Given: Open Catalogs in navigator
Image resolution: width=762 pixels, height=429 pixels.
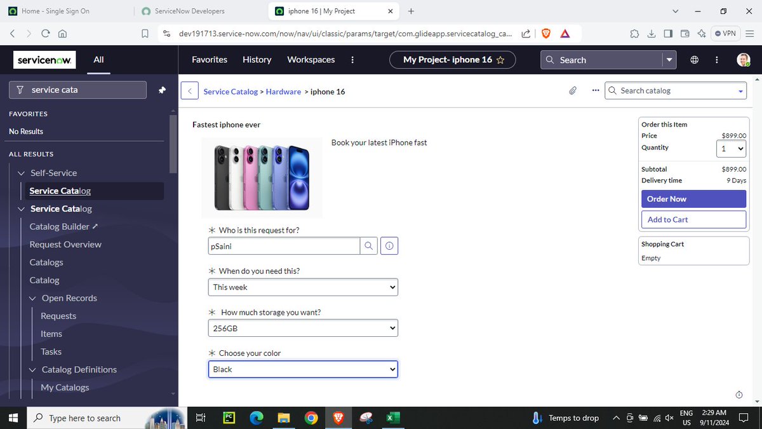Looking at the screenshot, I should (x=46, y=262).
